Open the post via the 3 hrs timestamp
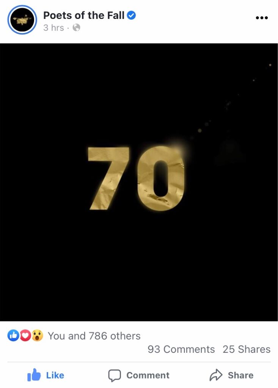The width and height of the screenshot is (278, 388). 53,28
